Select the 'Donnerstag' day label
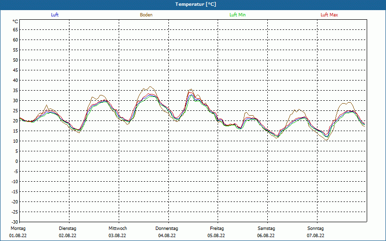Viewport: 386px width, 241px height. pyautogui.click(x=166, y=228)
